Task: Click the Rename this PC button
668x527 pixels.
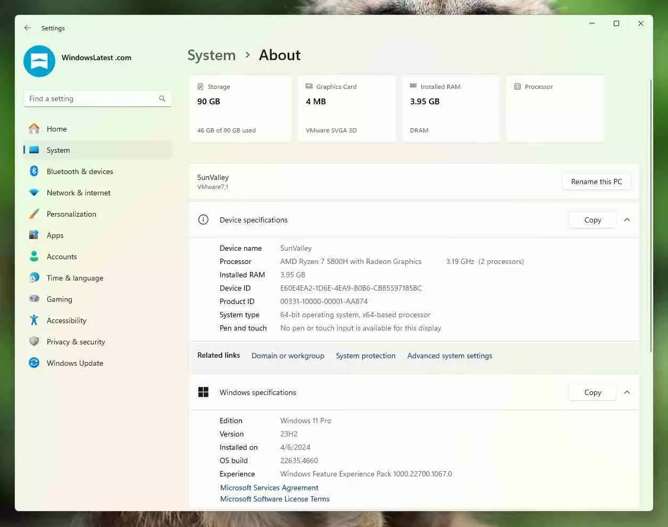Action: point(596,182)
